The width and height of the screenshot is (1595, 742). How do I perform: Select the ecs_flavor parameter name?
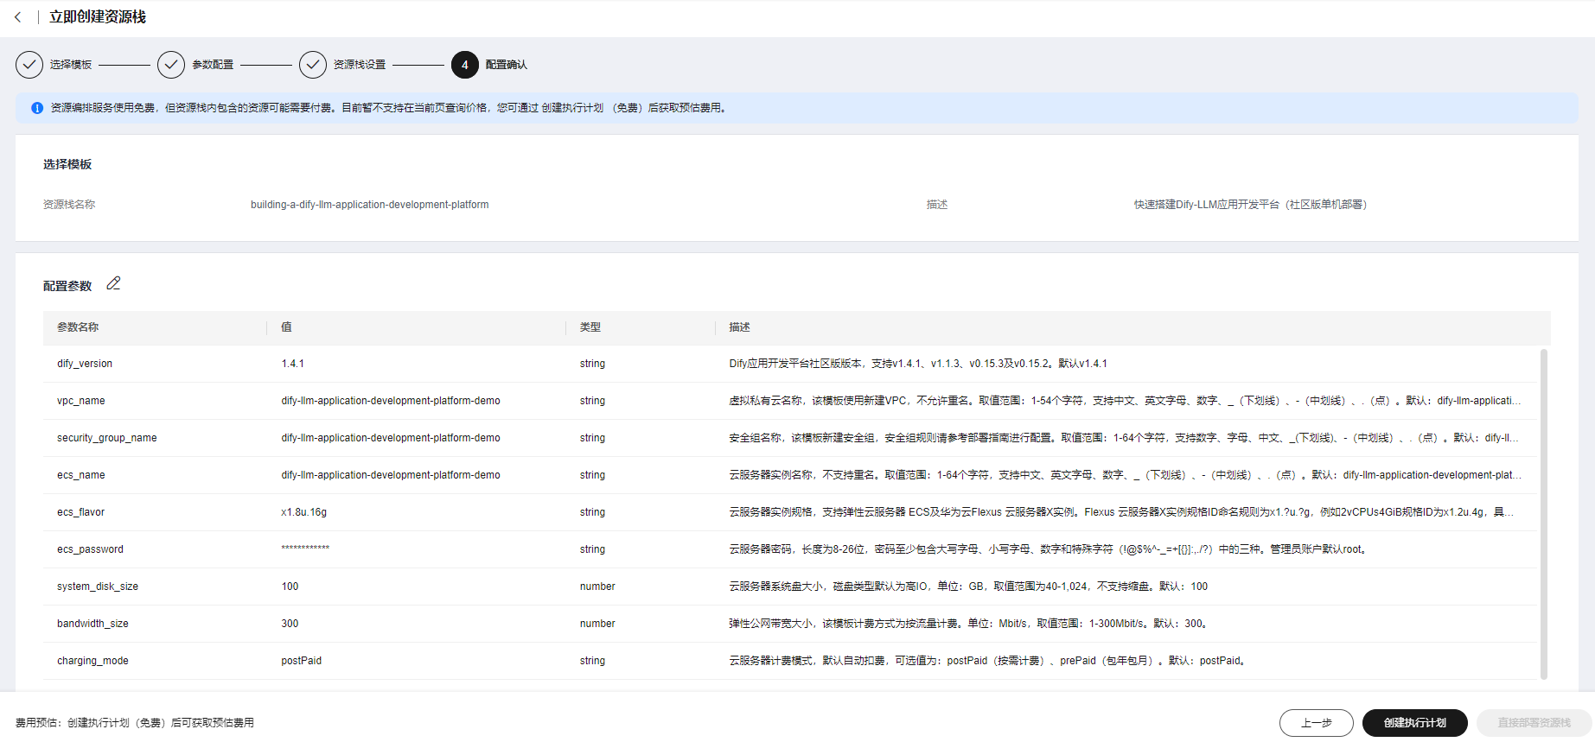(x=81, y=512)
